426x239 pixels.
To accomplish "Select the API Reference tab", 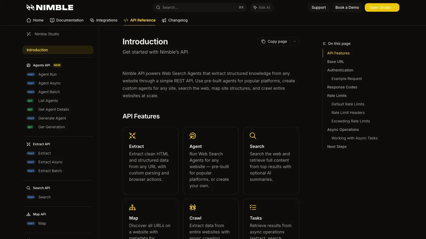I will (140, 20).
